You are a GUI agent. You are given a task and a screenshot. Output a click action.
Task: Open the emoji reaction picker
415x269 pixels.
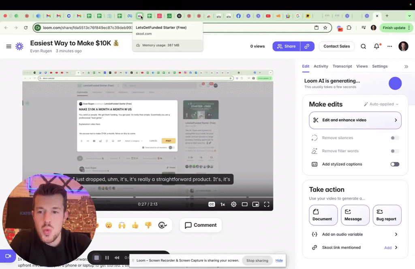(x=163, y=225)
